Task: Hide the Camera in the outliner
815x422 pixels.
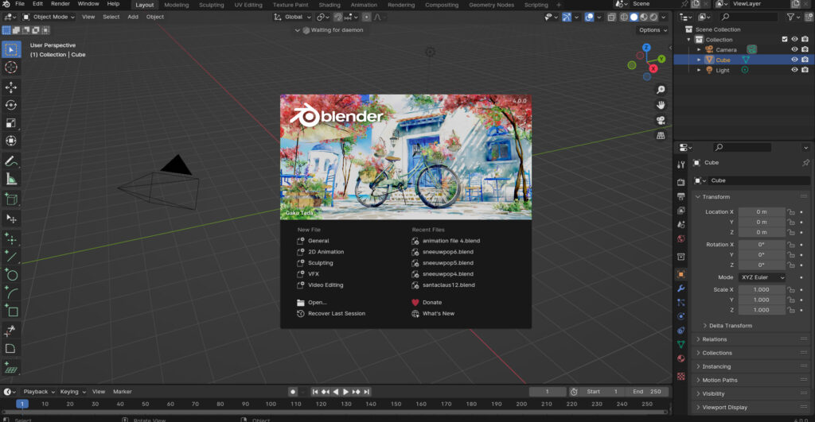Action: tap(794, 49)
